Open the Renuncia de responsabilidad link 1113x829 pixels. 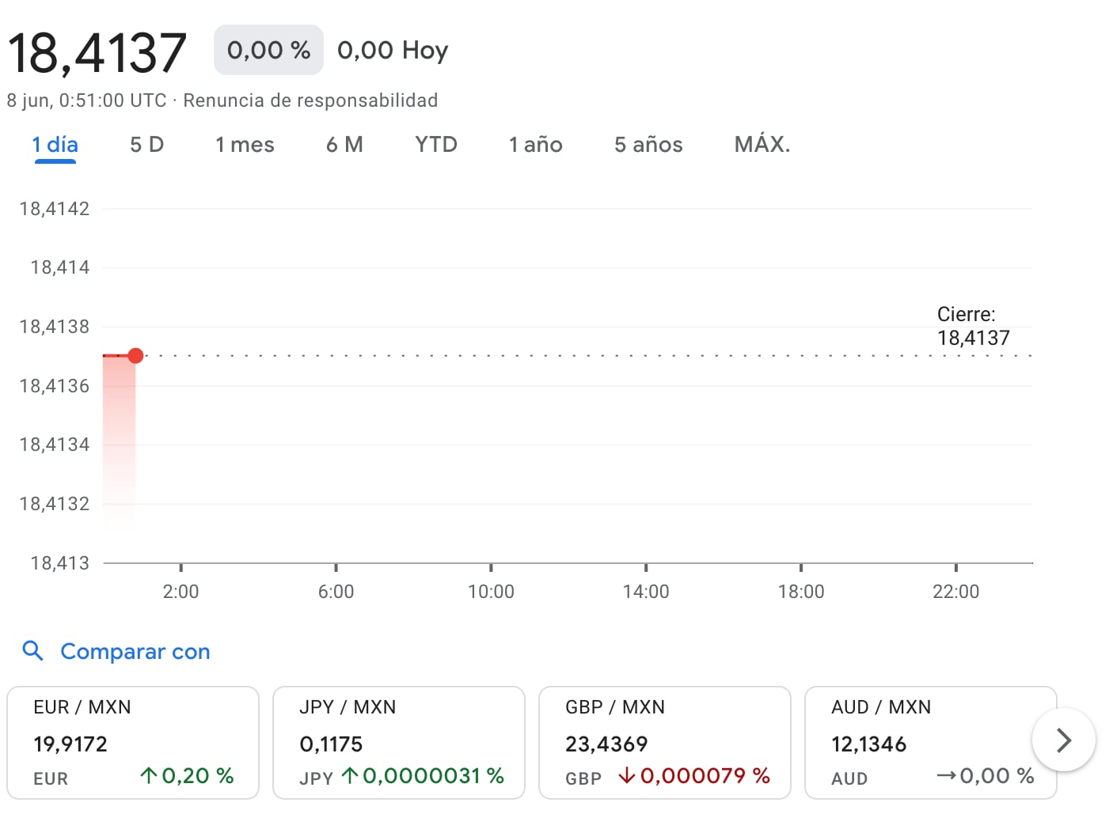tap(310, 100)
